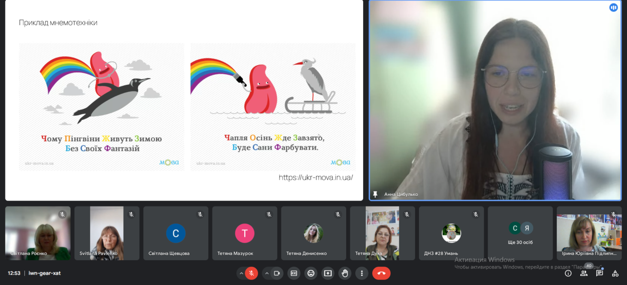Screen dimensions: 627x285
Task: Select Тетяна Мазурок participant tile
Action: pos(245,233)
